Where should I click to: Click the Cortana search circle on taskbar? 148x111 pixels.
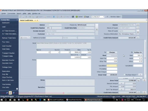tap(6, 100)
